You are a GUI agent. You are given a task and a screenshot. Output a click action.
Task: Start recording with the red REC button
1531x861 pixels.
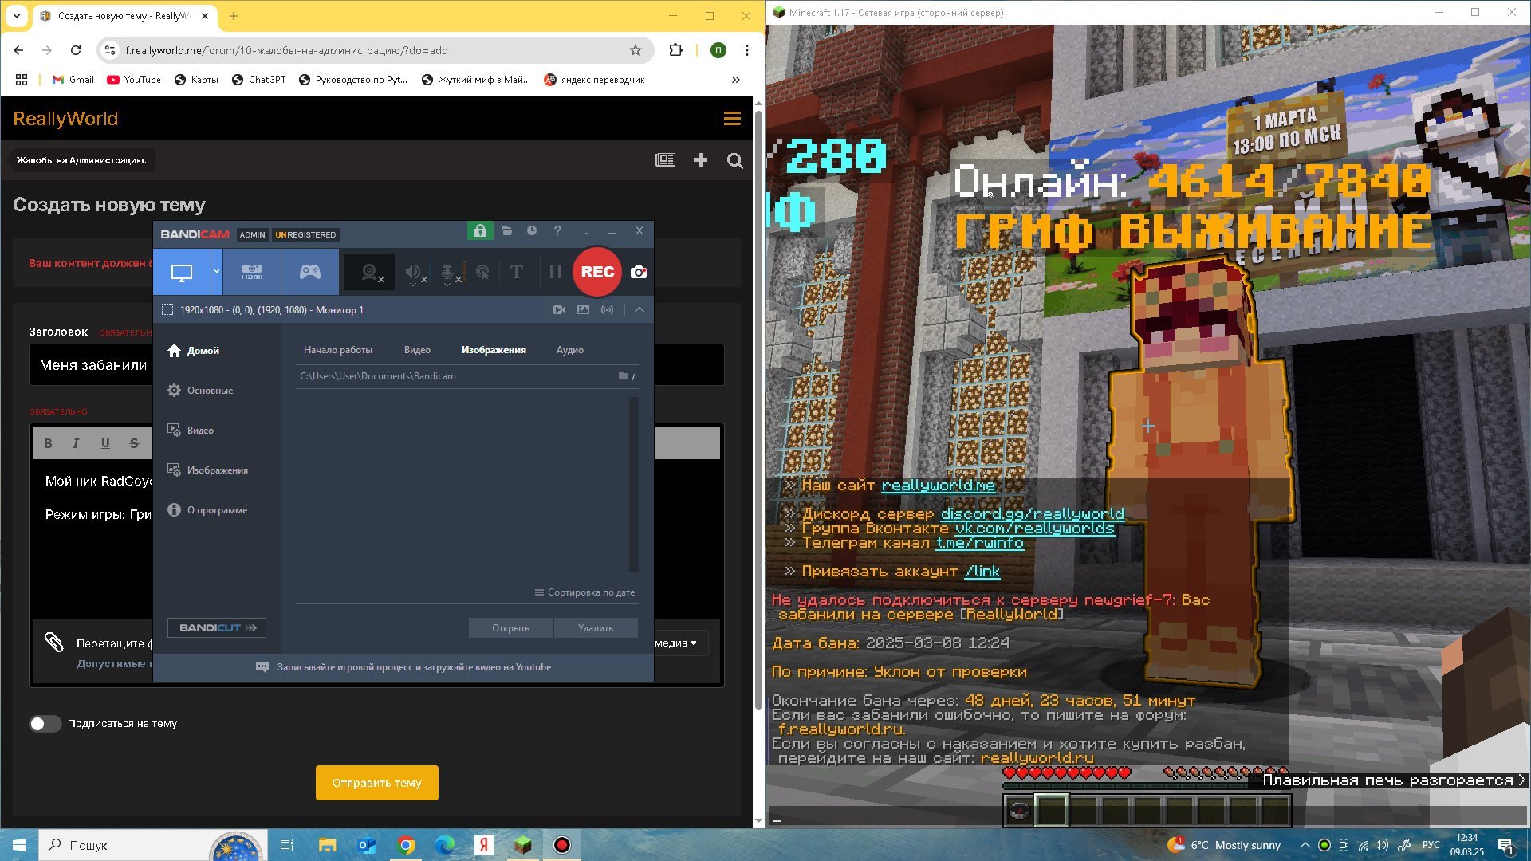coord(596,272)
